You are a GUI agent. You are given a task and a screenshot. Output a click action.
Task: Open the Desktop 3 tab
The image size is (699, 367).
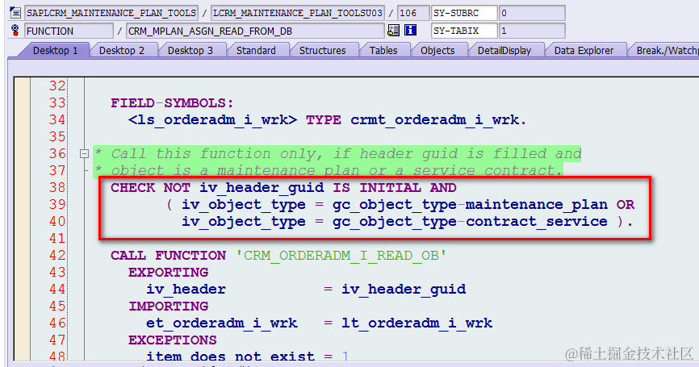coord(190,50)
